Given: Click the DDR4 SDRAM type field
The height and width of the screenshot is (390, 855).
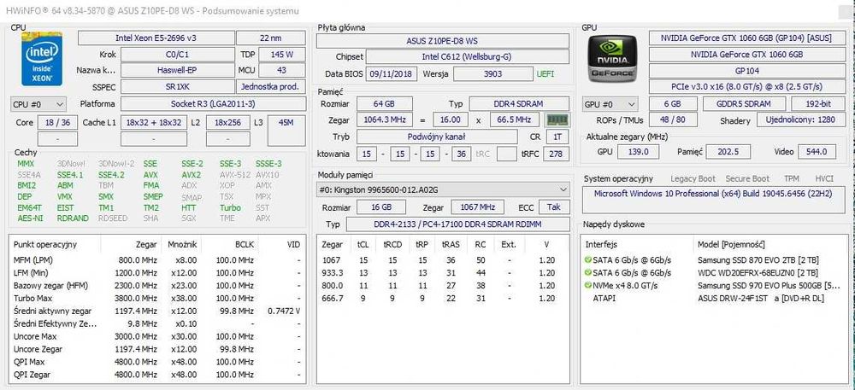Looking at the screenshot, I should pos(520,104).
